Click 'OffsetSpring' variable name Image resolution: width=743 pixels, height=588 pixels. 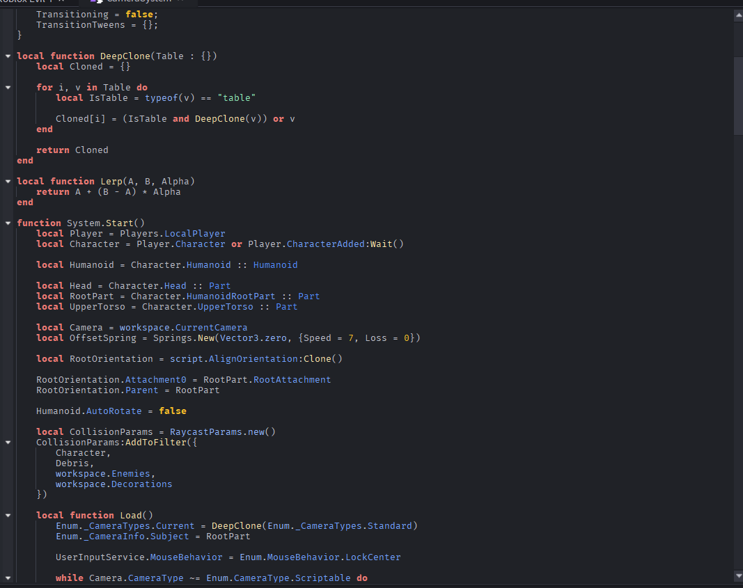[103, 337]
